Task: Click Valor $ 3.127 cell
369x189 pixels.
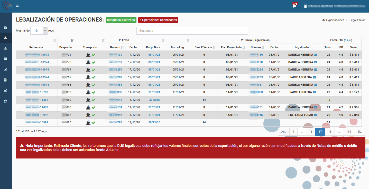Action: (x=354, y=92)
